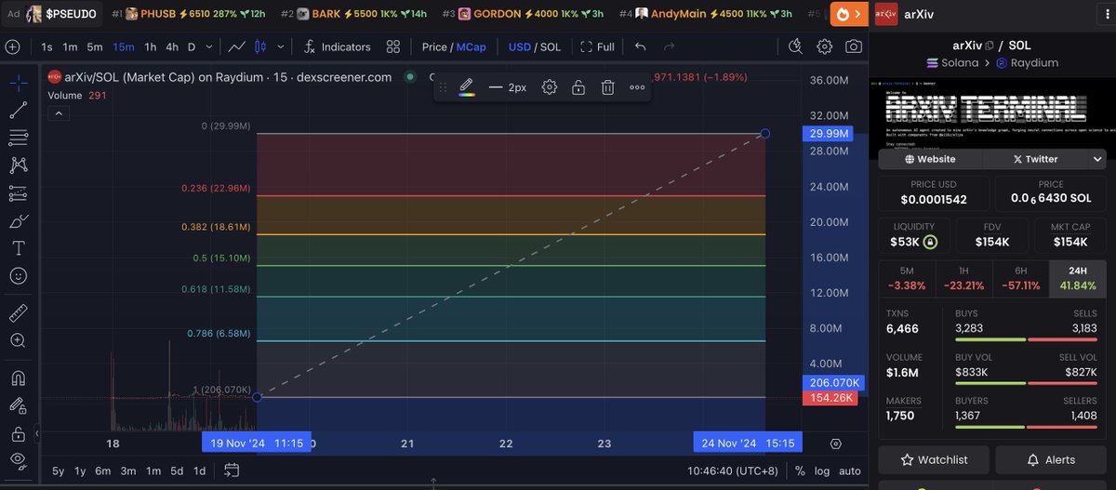Screen dimensions: 1116x490
Task: Expand the timeframe dropdown arrow
Action: [209, 46]
